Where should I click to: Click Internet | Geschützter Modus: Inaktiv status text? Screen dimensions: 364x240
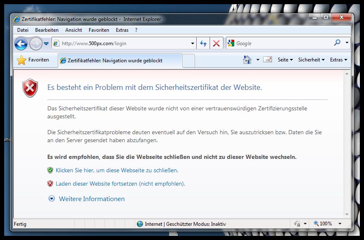click(x=185, y=224)
